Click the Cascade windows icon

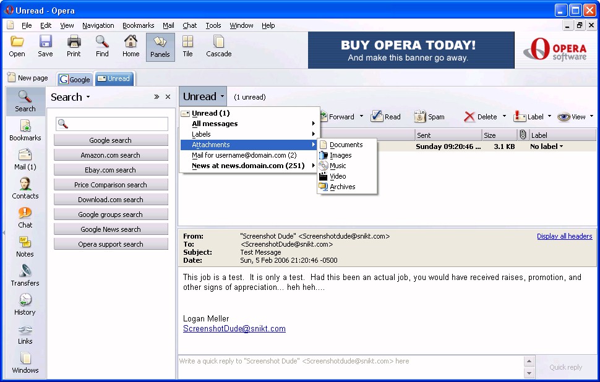[218, 46]
